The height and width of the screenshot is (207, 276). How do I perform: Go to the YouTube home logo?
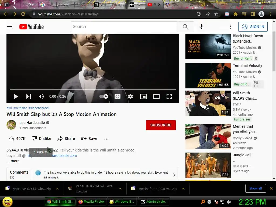point(32,27)
